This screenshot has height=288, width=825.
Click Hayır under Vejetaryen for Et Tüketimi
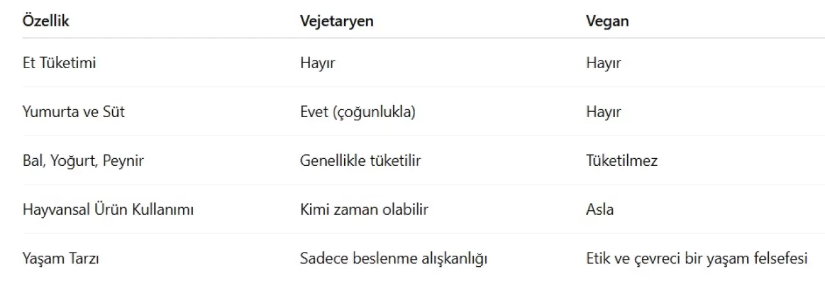coord(318,63)
